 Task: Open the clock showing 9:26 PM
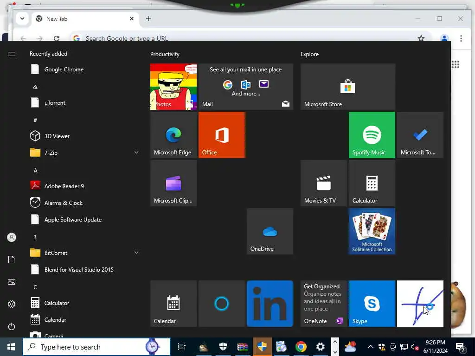(435, 347)
